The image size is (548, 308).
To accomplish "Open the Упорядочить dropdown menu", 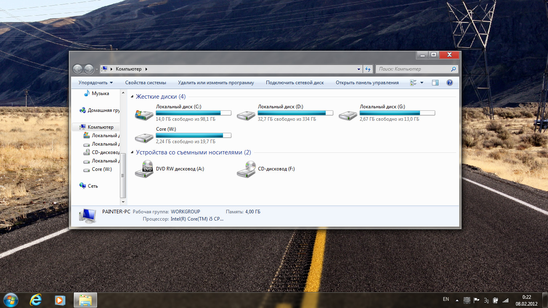I will 95,83.
